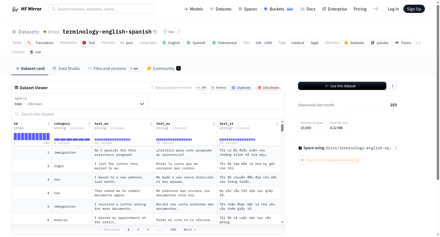
Task: Filter by Spanish language tag
Action: [x=196, y=43]
